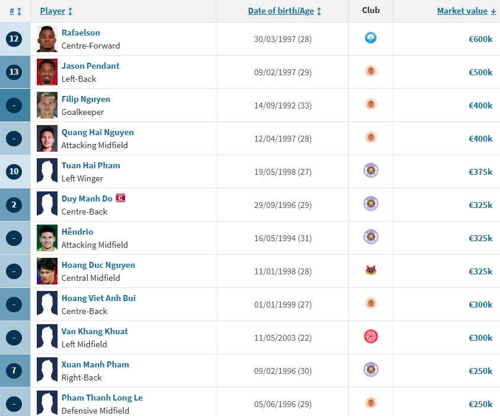Click Hoang Duc Nguyen's club crest
Image resolution: width=500 pixels, height=416 pixels.
click(x=371, y=270)
